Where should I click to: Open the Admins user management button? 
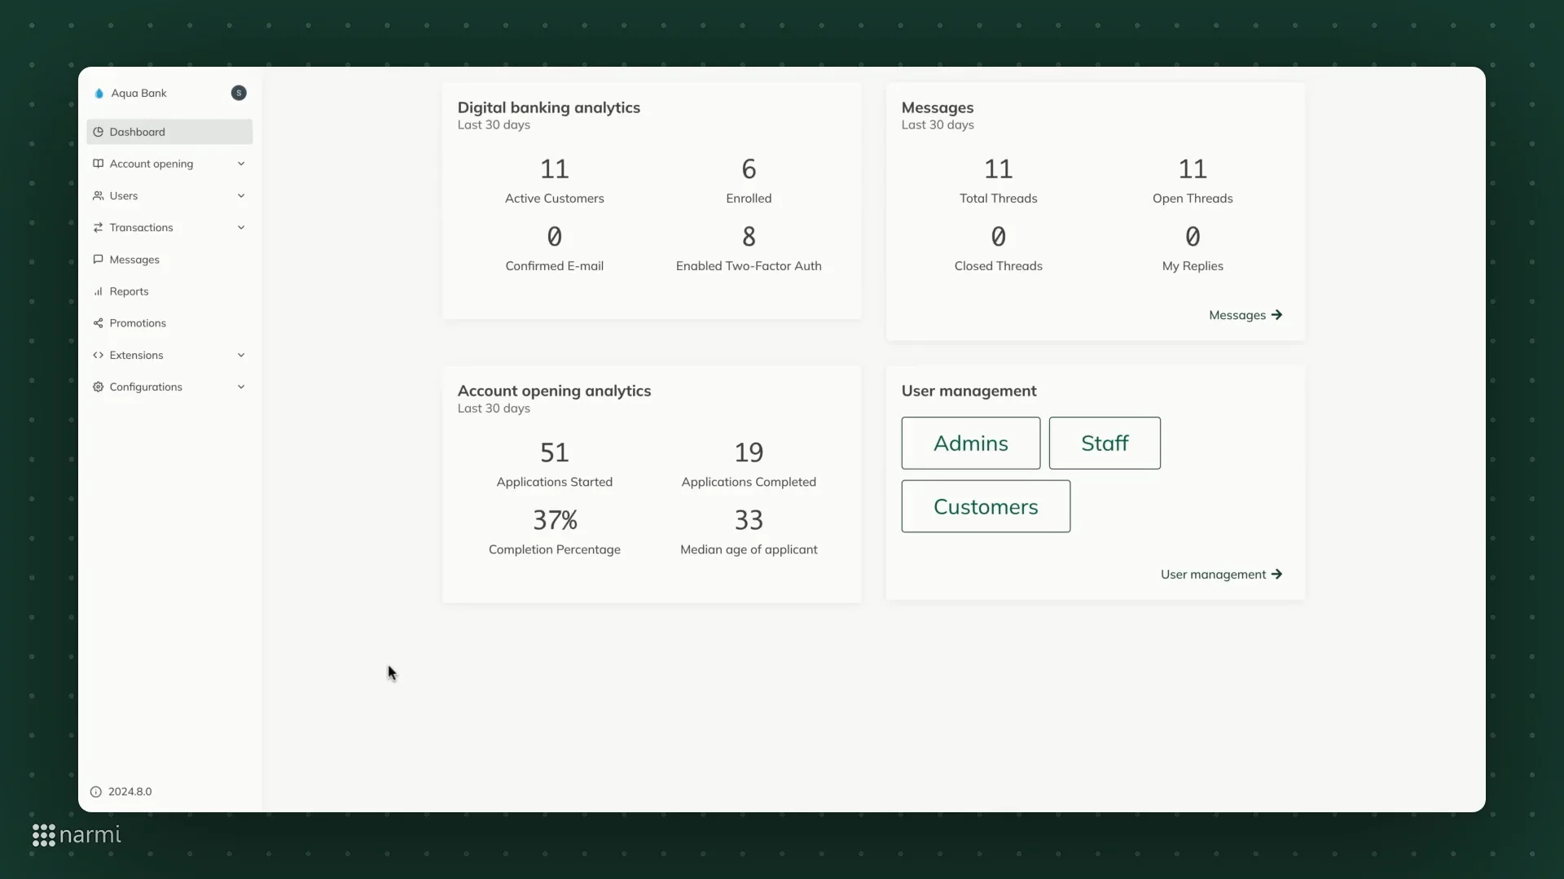970,444
